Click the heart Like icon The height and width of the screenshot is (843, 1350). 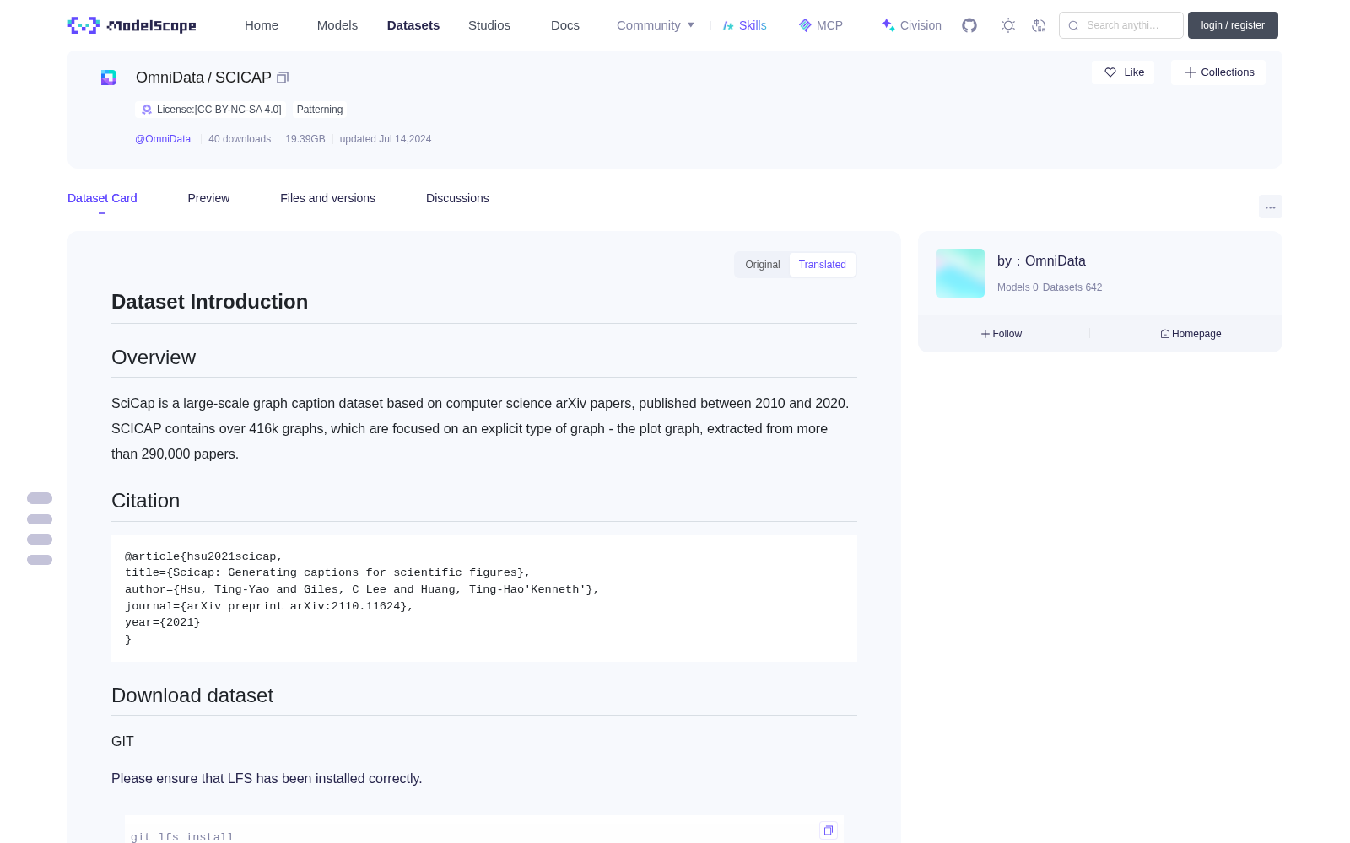(1110, 72)
